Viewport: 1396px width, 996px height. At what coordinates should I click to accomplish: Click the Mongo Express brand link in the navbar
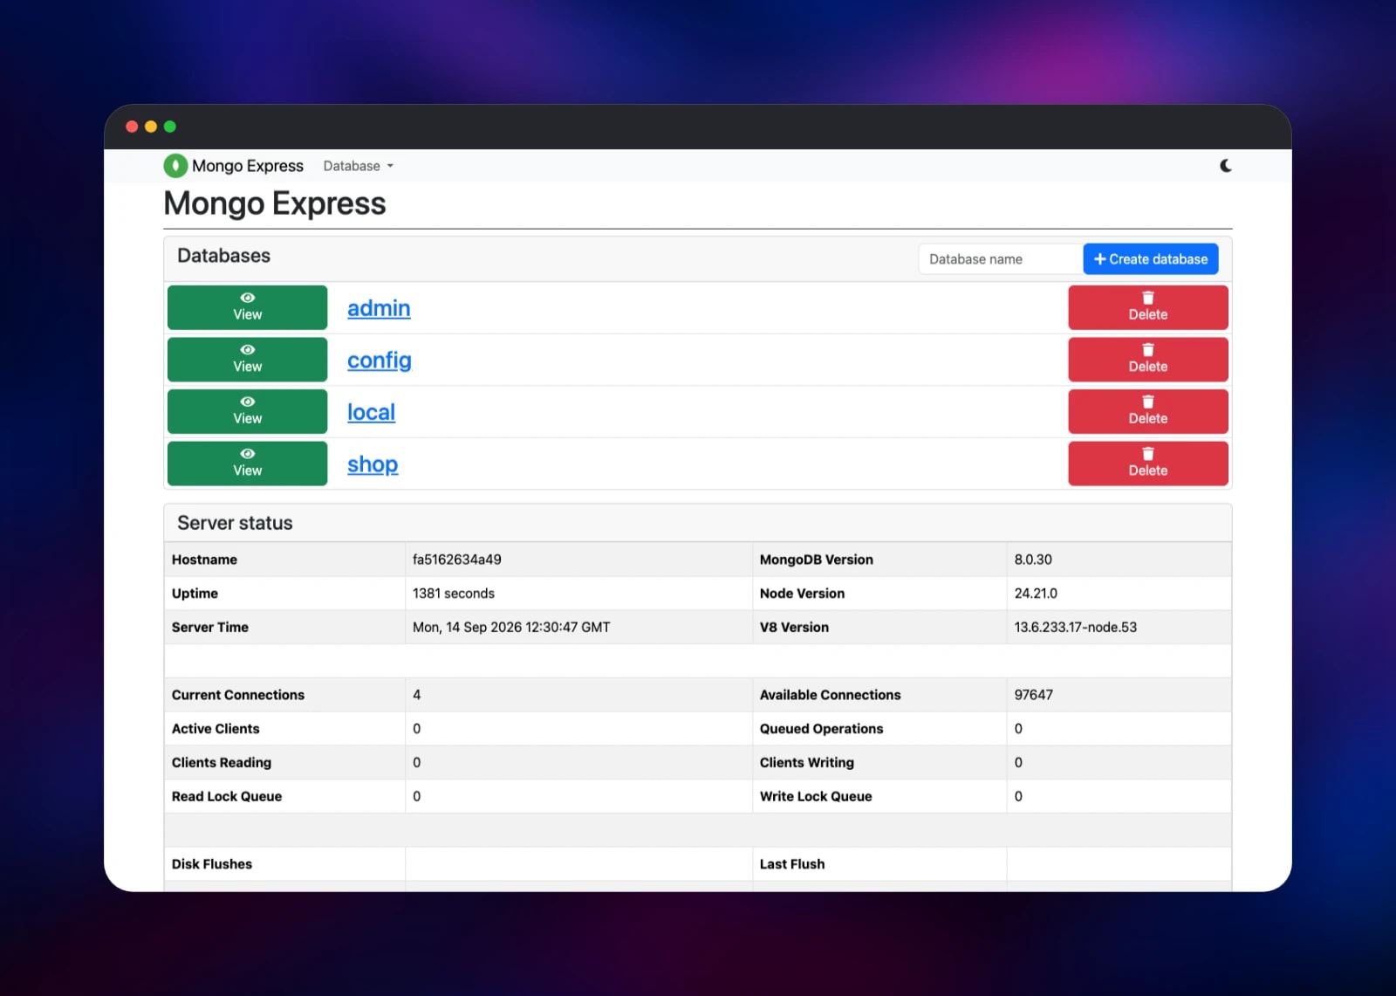tap(234, 166)
